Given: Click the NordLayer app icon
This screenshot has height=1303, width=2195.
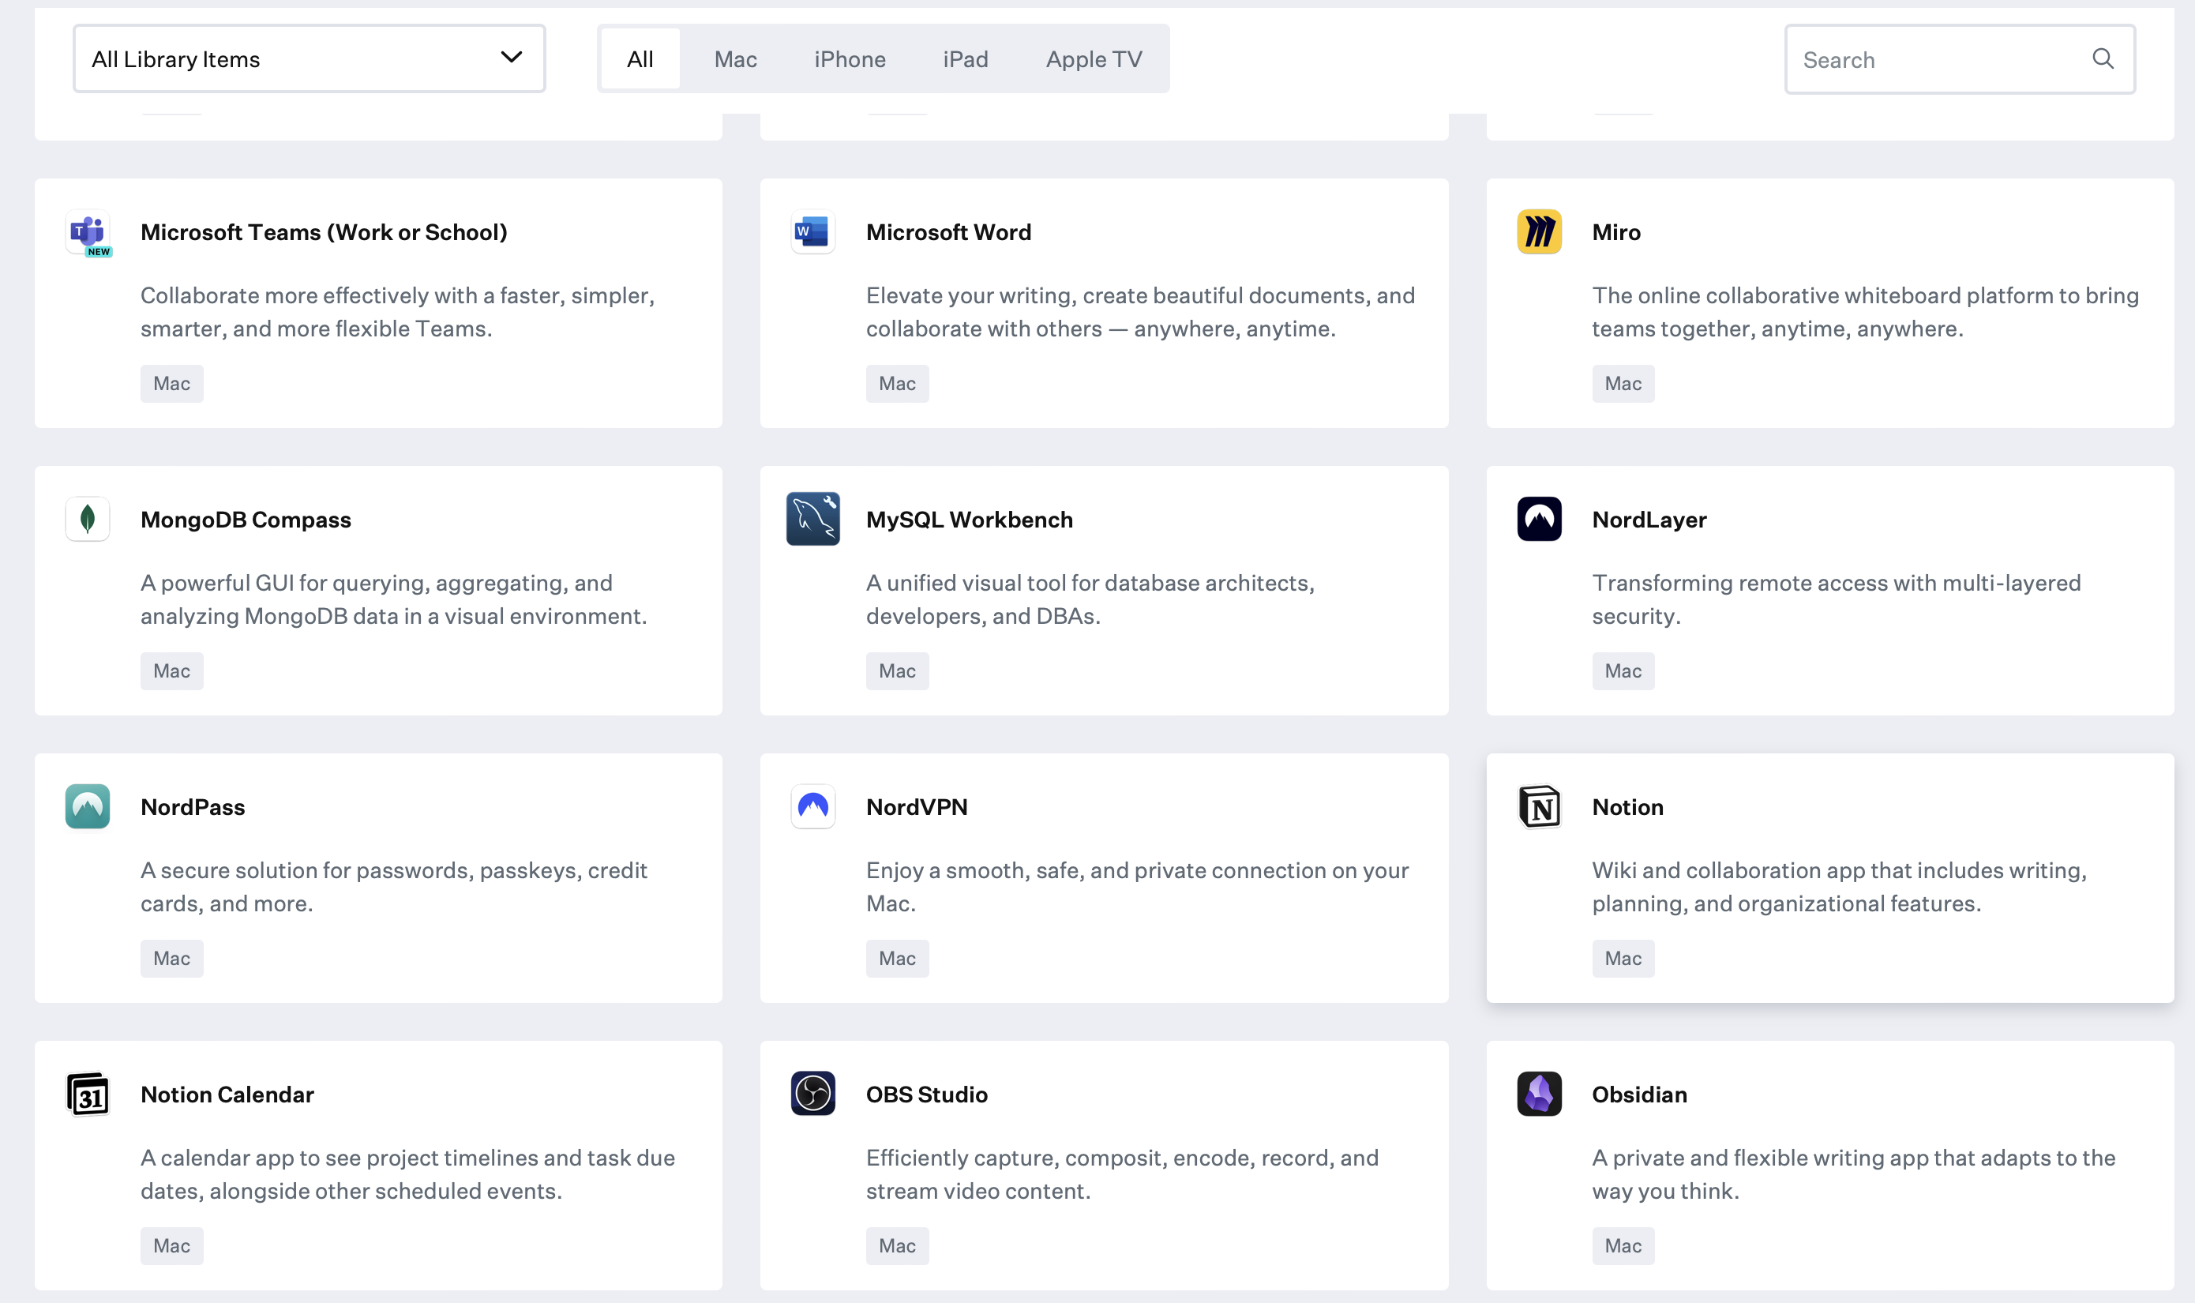Looking at the screenshot, I should point(1539,519).
